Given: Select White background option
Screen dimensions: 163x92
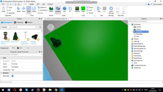Looking at the screenshot, I should 12,48.
